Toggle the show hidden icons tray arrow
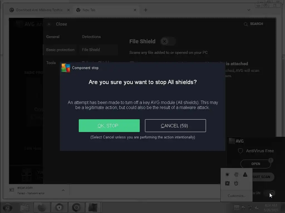 237,207
